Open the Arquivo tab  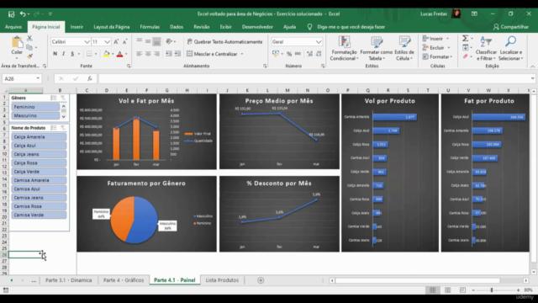point(13,27)
